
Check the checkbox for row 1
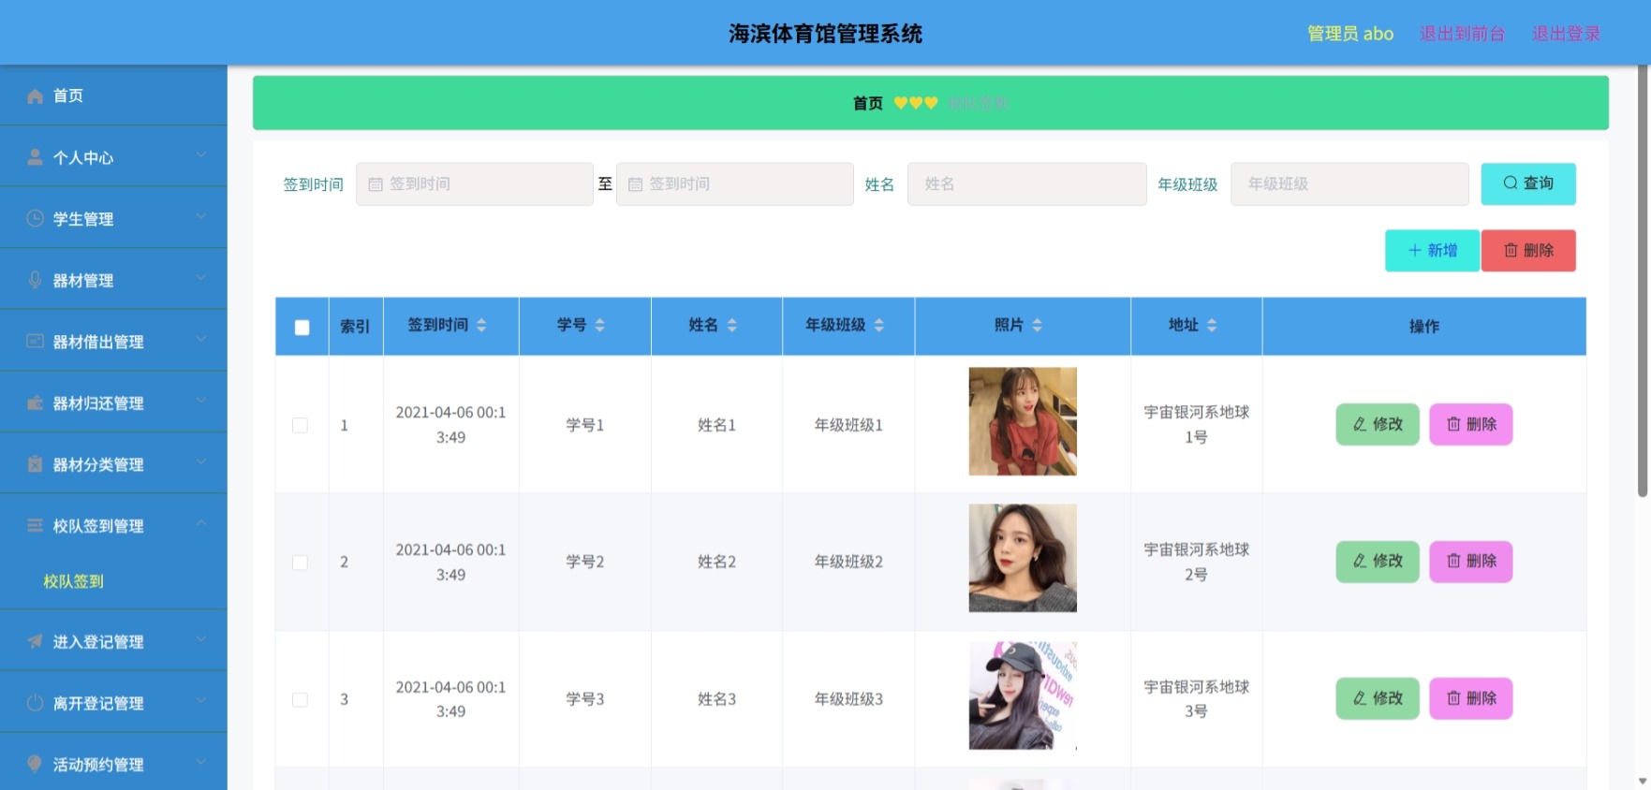pyautogui.click(x=300, y=425)
